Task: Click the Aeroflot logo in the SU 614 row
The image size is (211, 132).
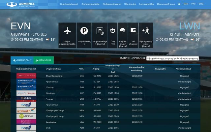Action: coord(26,82)
